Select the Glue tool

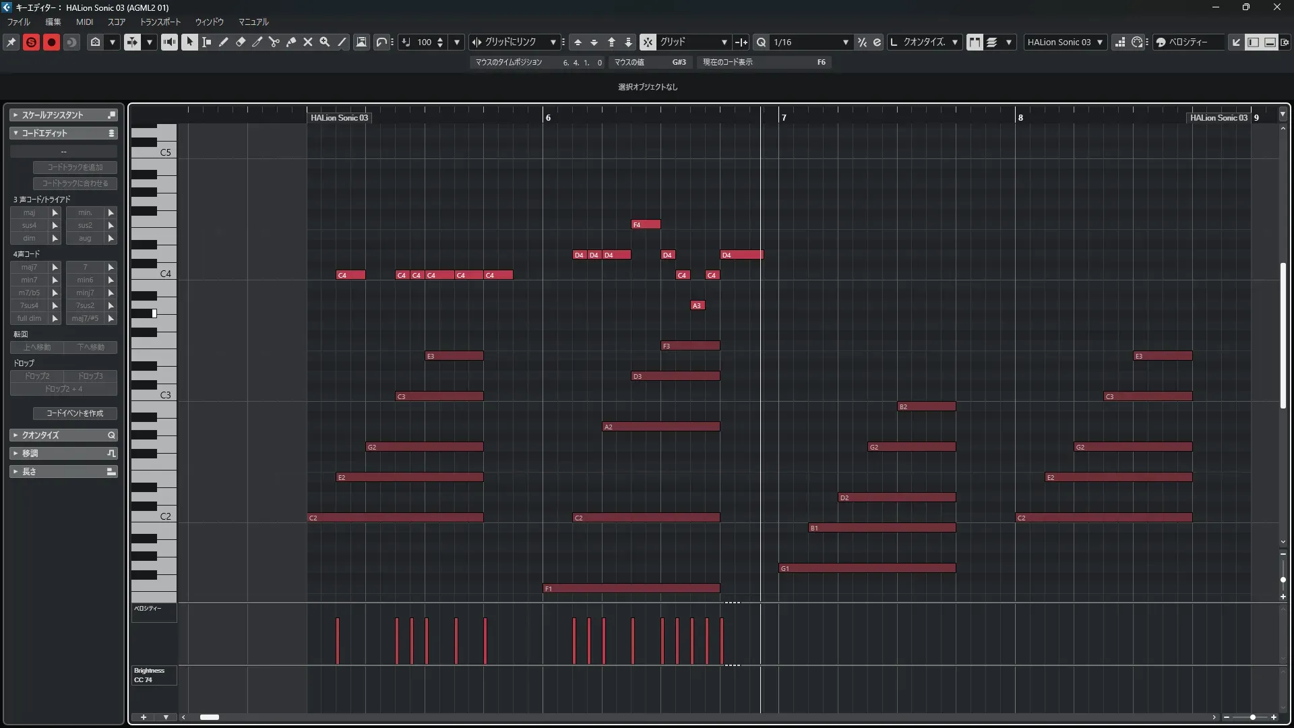click(x=291, y=42)
